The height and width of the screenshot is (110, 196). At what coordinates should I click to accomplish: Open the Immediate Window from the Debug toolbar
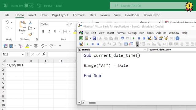tap(131, 44)
